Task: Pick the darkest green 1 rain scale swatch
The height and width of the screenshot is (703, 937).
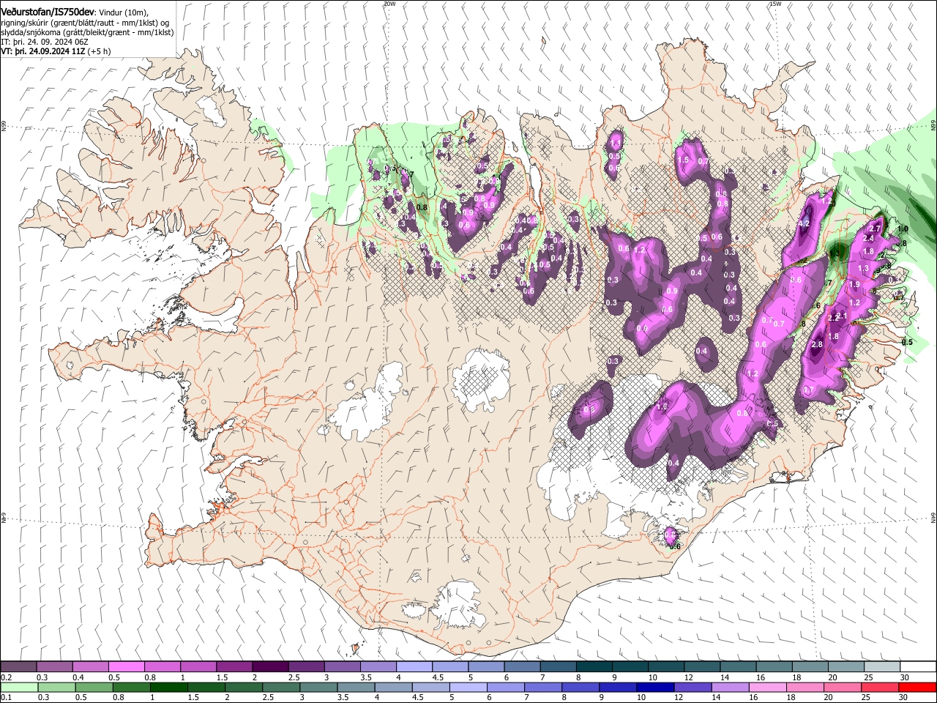Action: point(168,687)
